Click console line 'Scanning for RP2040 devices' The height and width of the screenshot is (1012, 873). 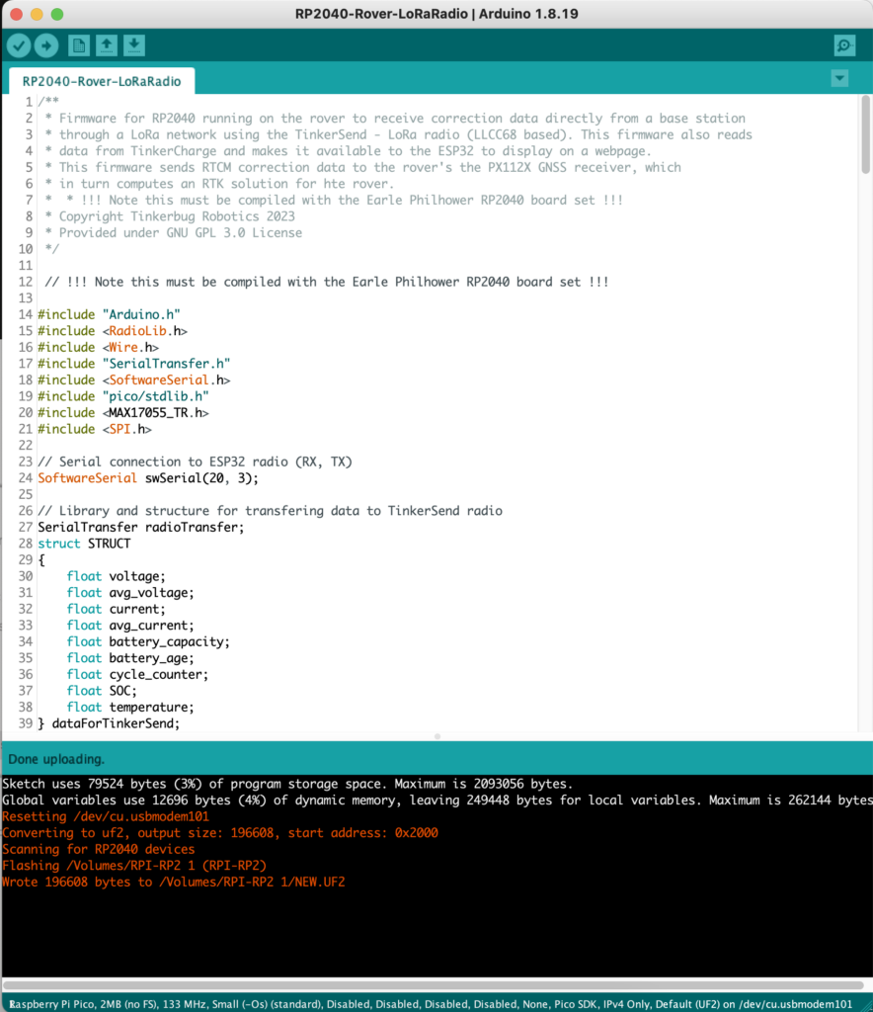point(98,849)
